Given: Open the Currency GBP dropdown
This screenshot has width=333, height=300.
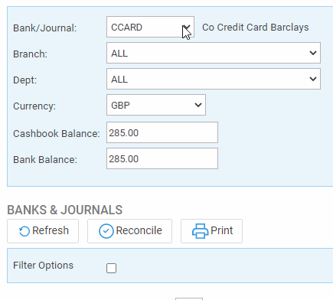Looking at the screenshot, I should click(156, 105).
